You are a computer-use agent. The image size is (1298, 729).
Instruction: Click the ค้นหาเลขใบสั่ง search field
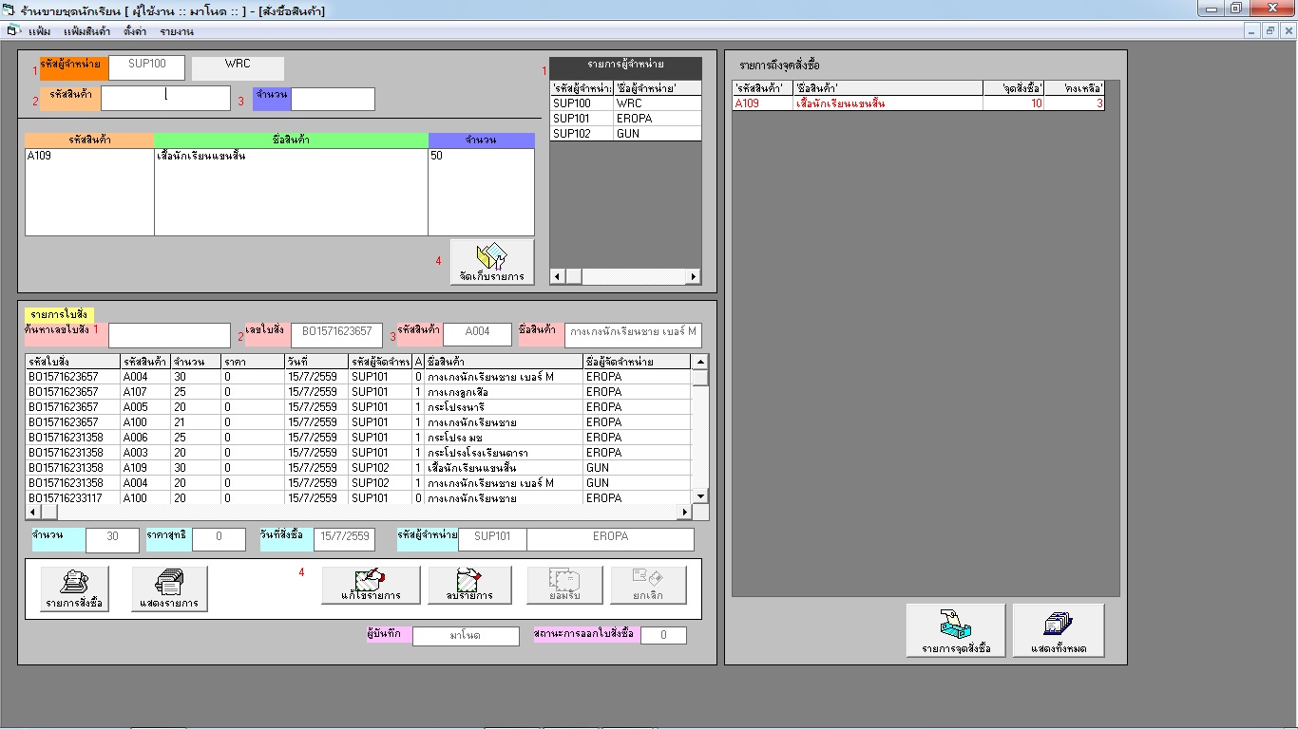(169, 335)
